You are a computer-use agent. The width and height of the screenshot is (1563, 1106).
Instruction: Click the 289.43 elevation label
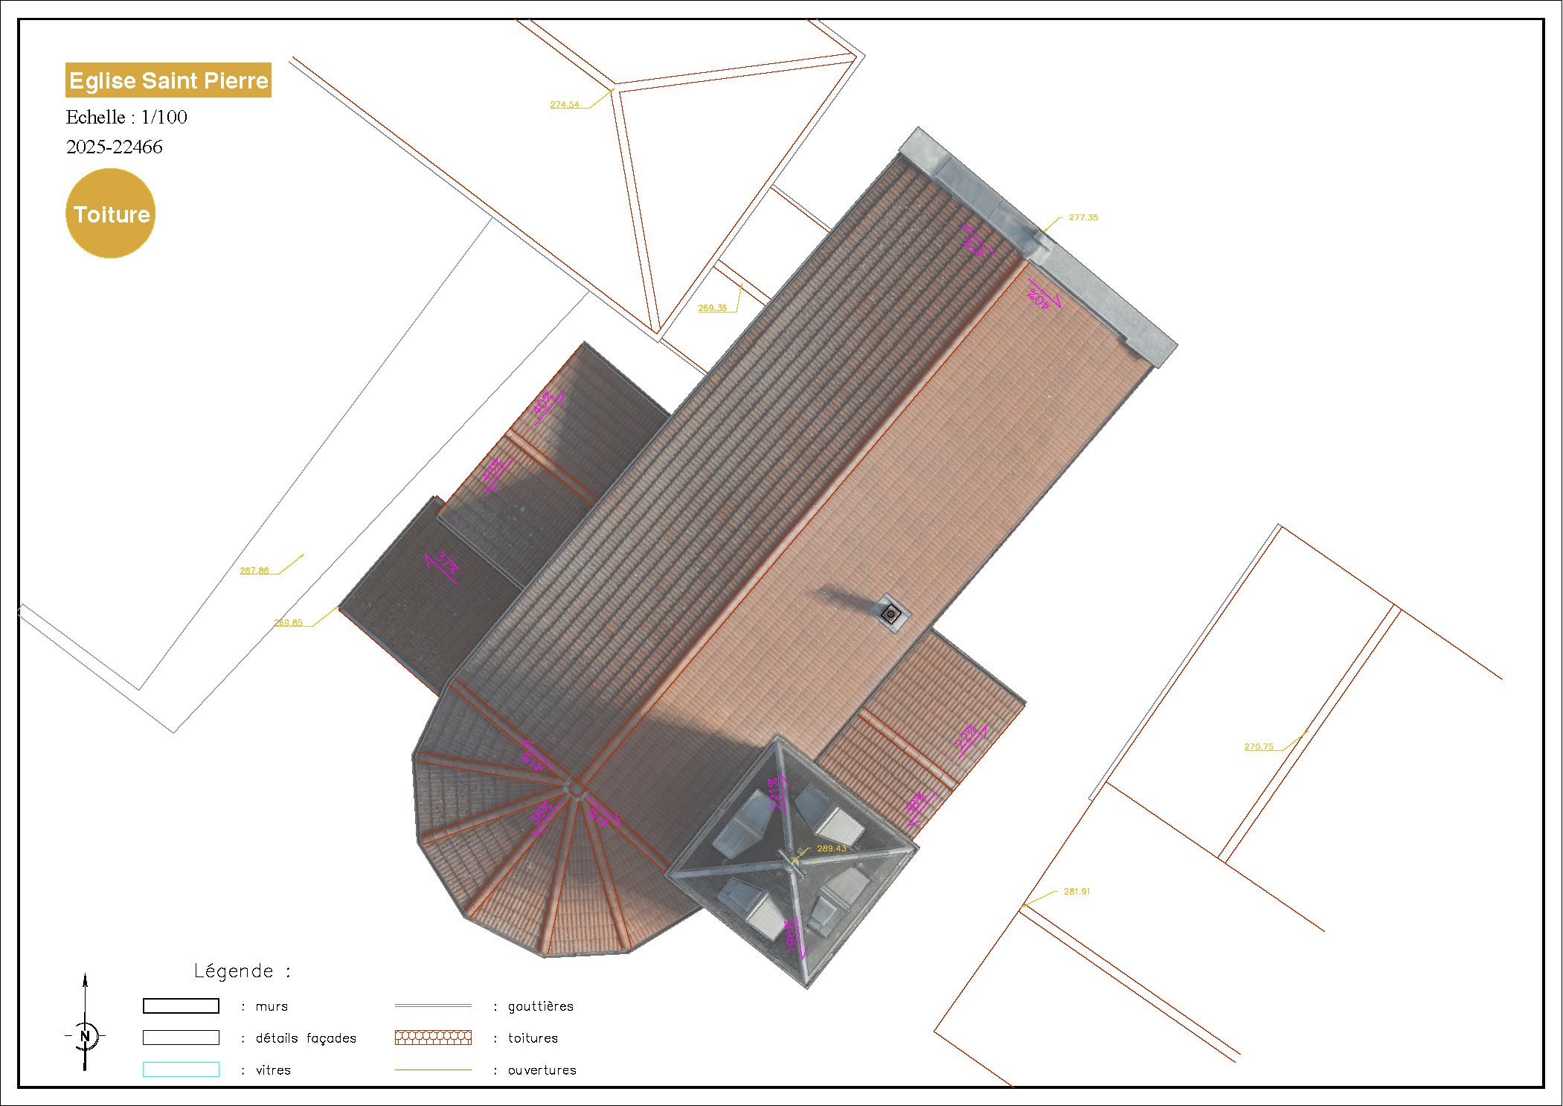831,848
